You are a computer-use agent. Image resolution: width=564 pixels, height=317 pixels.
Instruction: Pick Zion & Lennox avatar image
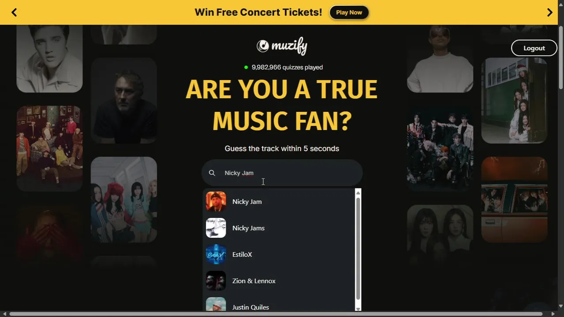coord(216,281)
